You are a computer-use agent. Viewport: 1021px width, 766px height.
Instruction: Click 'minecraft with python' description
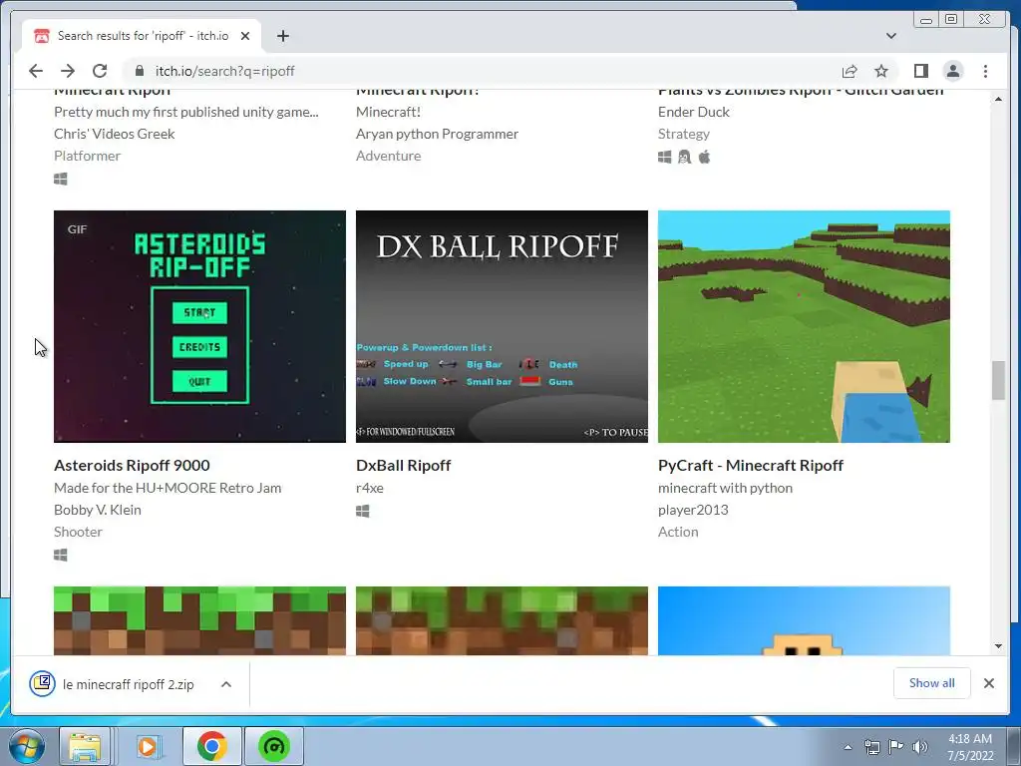coord(726,488)
